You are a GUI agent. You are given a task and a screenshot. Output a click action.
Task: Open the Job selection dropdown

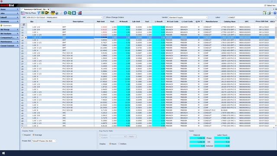point(102,17)
